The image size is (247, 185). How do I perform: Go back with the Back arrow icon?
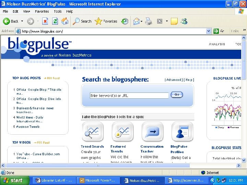7,21
